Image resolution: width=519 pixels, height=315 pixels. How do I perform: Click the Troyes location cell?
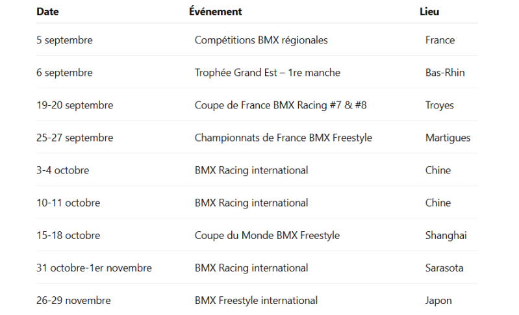coord(439,106)
